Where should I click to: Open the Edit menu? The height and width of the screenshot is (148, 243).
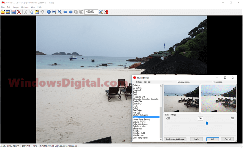pyautogui.click(x=9, y=7)
